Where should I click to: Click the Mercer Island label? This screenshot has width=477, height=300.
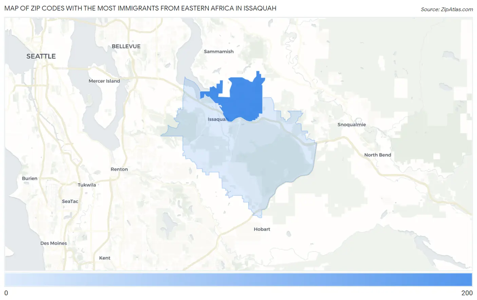click(x=104, y=81)
